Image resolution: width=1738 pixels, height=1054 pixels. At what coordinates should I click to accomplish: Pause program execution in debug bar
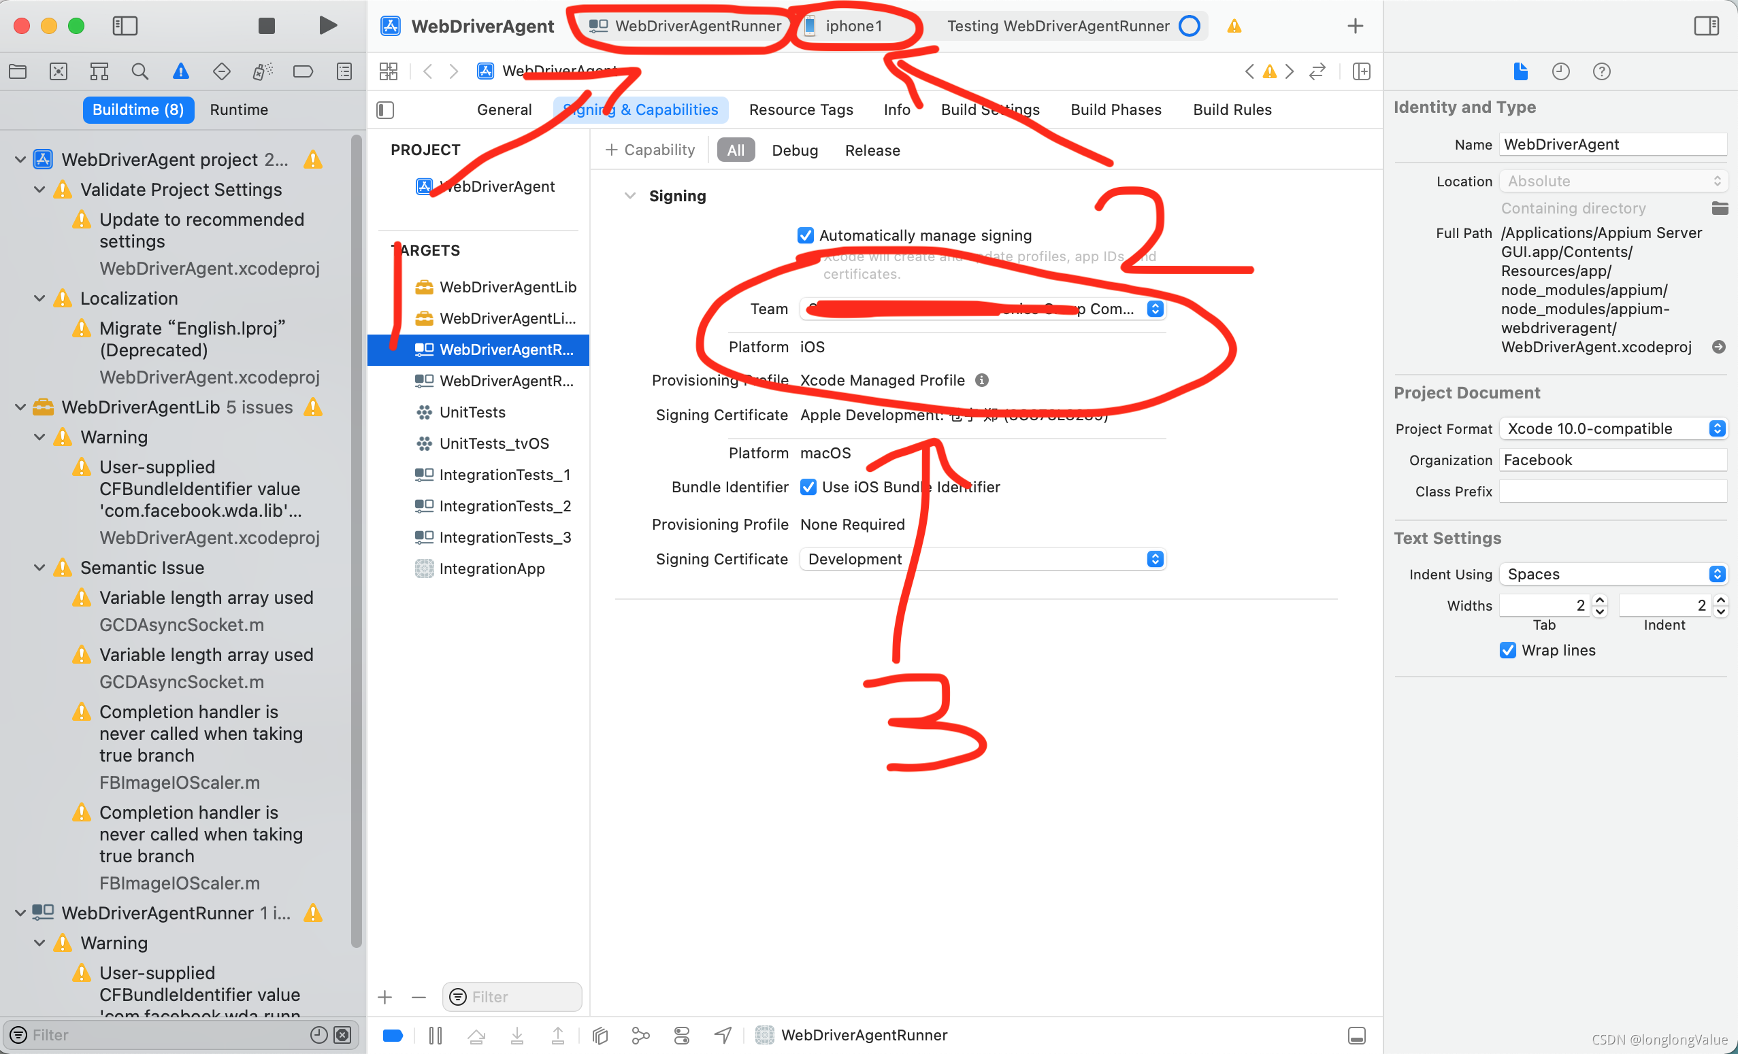436,1035
